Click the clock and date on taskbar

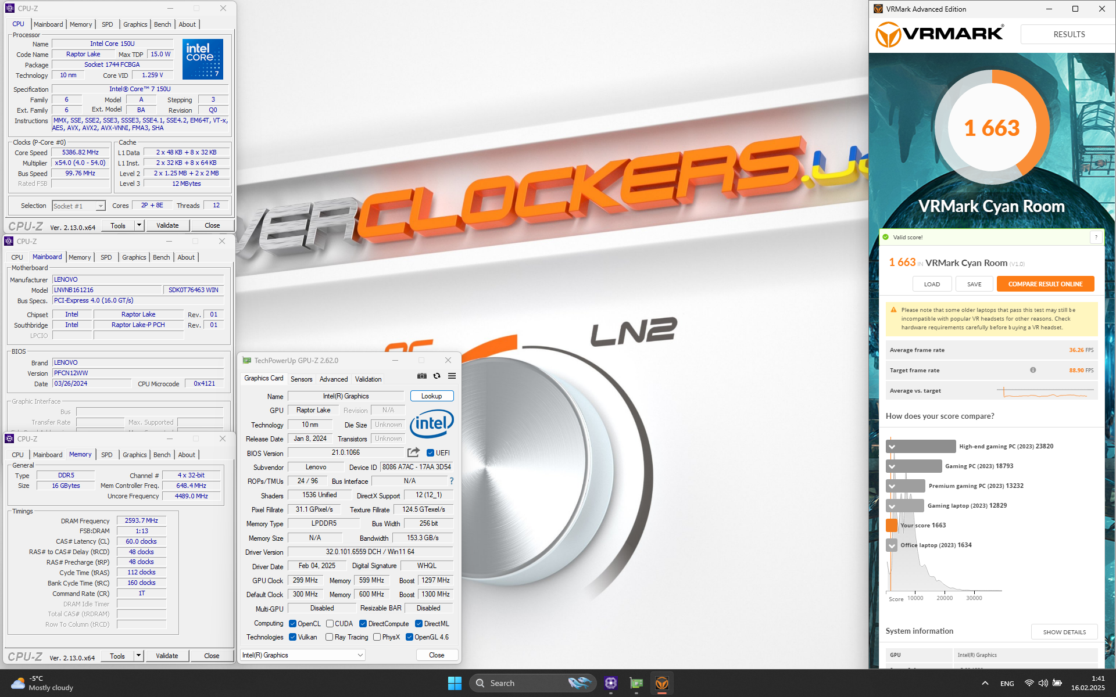[1088, 683]
